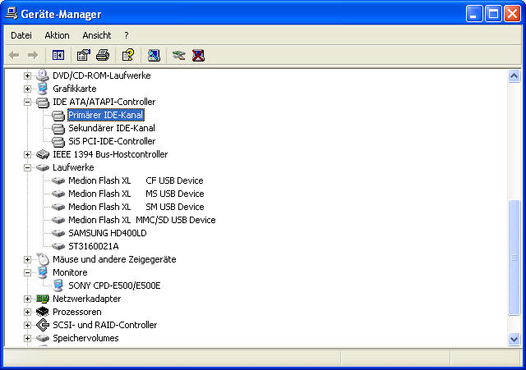
Task: Open Properties via the toolbar icon
Action: tap(83, 55)
